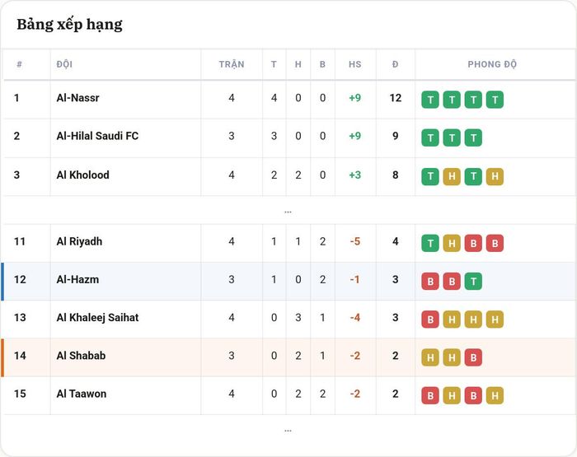Expand hidden rows between ranks 3 and 11
Screen dimensions: 577x457
(288, 211)
